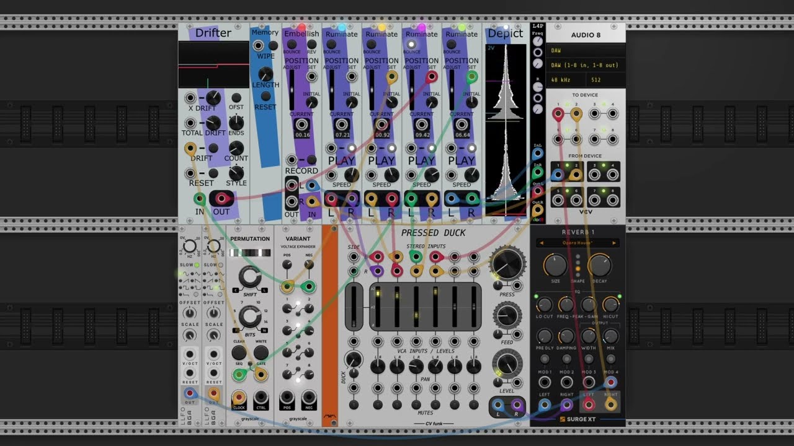This screenshot has height=446, width=794.
Task: Select next Reverb 1 preset with right arrow
Action: (614, 243)
